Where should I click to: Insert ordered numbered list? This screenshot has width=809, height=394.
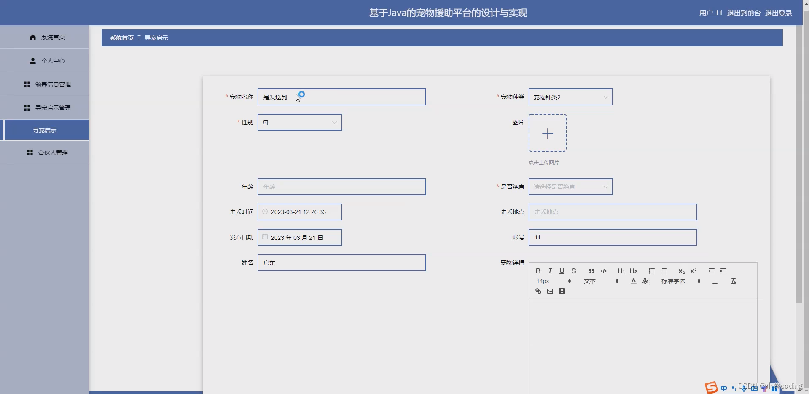(x=651, y=271)
